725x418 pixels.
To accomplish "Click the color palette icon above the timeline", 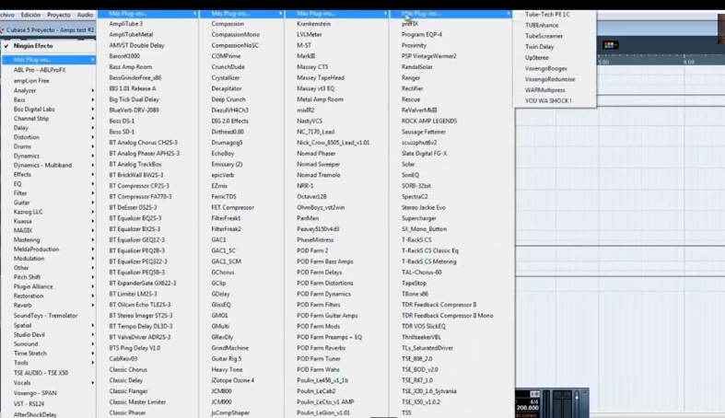I will click(609, 45).
